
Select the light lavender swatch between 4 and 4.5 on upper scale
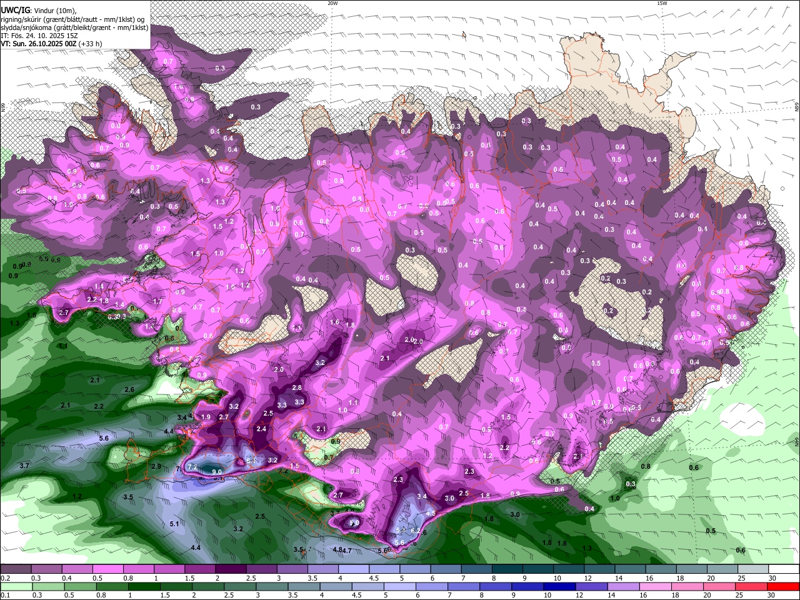tap(354, 569)
